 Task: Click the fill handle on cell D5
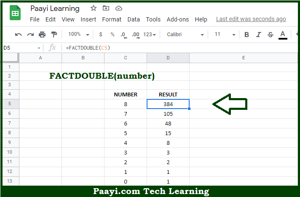189,109
